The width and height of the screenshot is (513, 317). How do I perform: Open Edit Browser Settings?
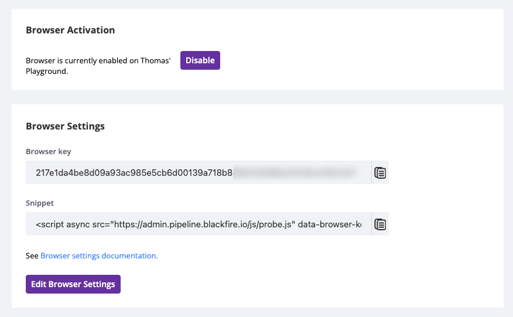point(73,284)
